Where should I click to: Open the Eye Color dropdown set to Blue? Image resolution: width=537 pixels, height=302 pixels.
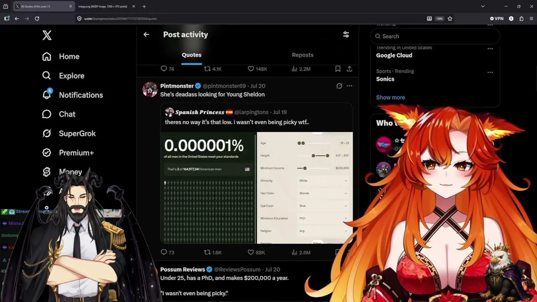(323, 206)
